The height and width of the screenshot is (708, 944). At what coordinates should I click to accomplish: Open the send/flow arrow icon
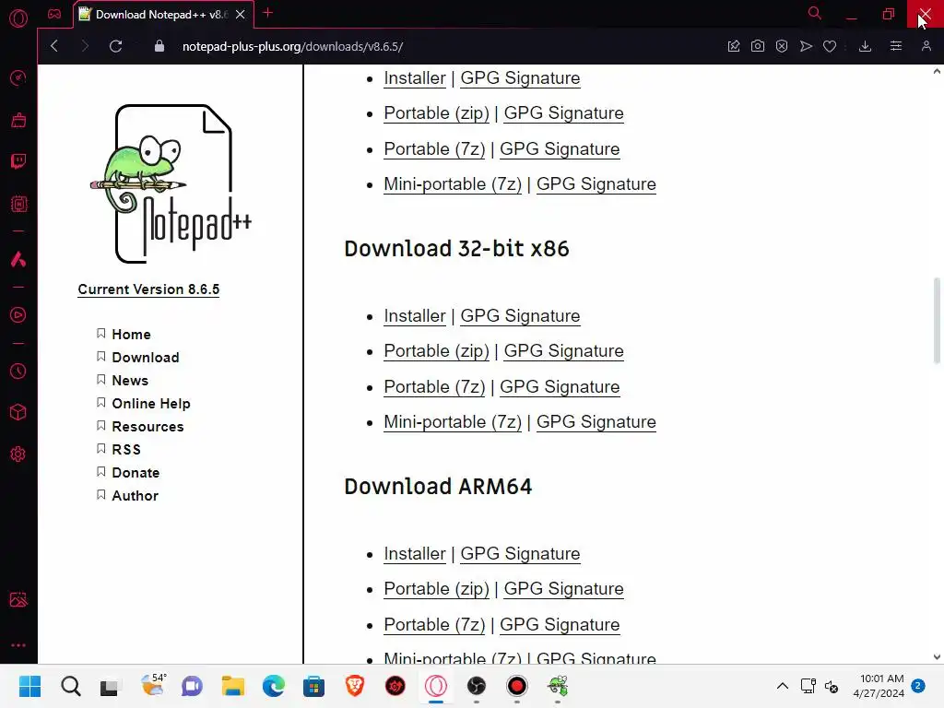[x=806, y=46]
